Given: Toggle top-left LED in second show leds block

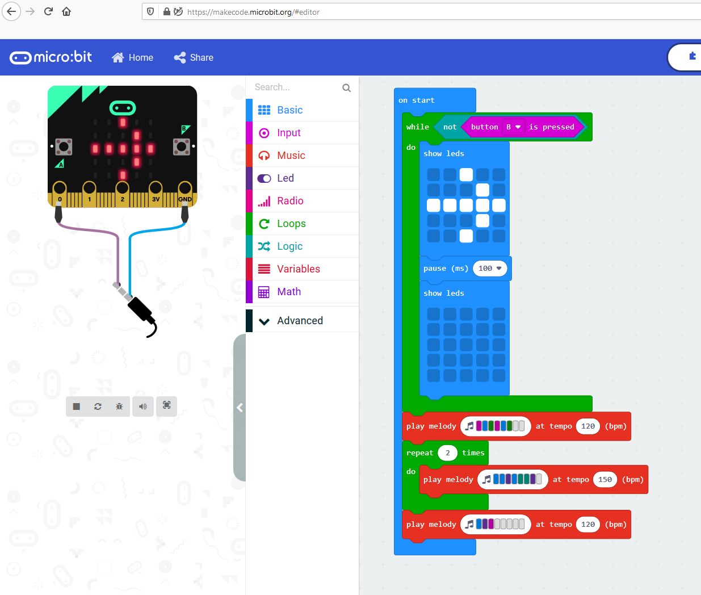Looking at the screenshot, I should coord(434,314).
